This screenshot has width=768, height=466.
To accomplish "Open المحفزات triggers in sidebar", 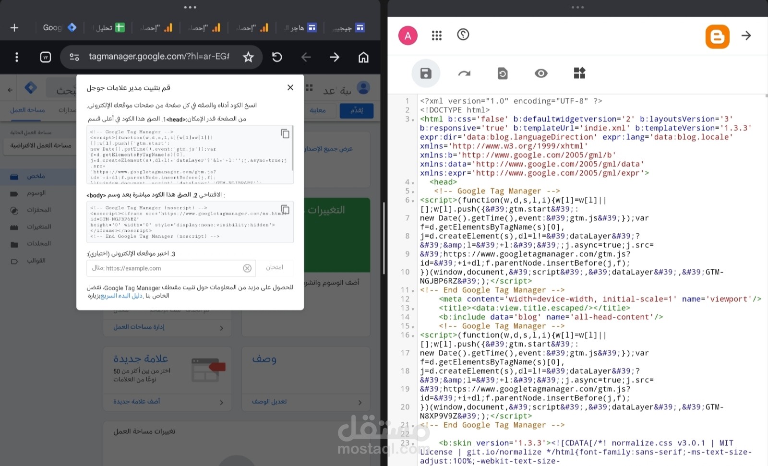I will point(39,210).
